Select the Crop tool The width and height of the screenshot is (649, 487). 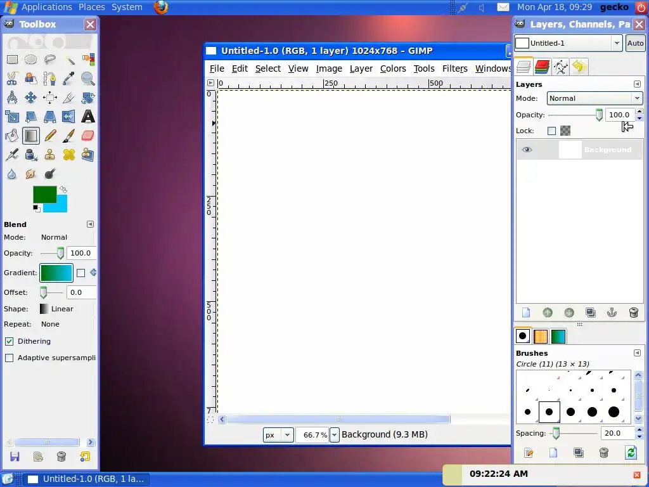(68, 98)
